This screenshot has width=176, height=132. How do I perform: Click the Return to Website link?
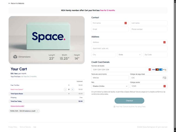click(16, 3)
